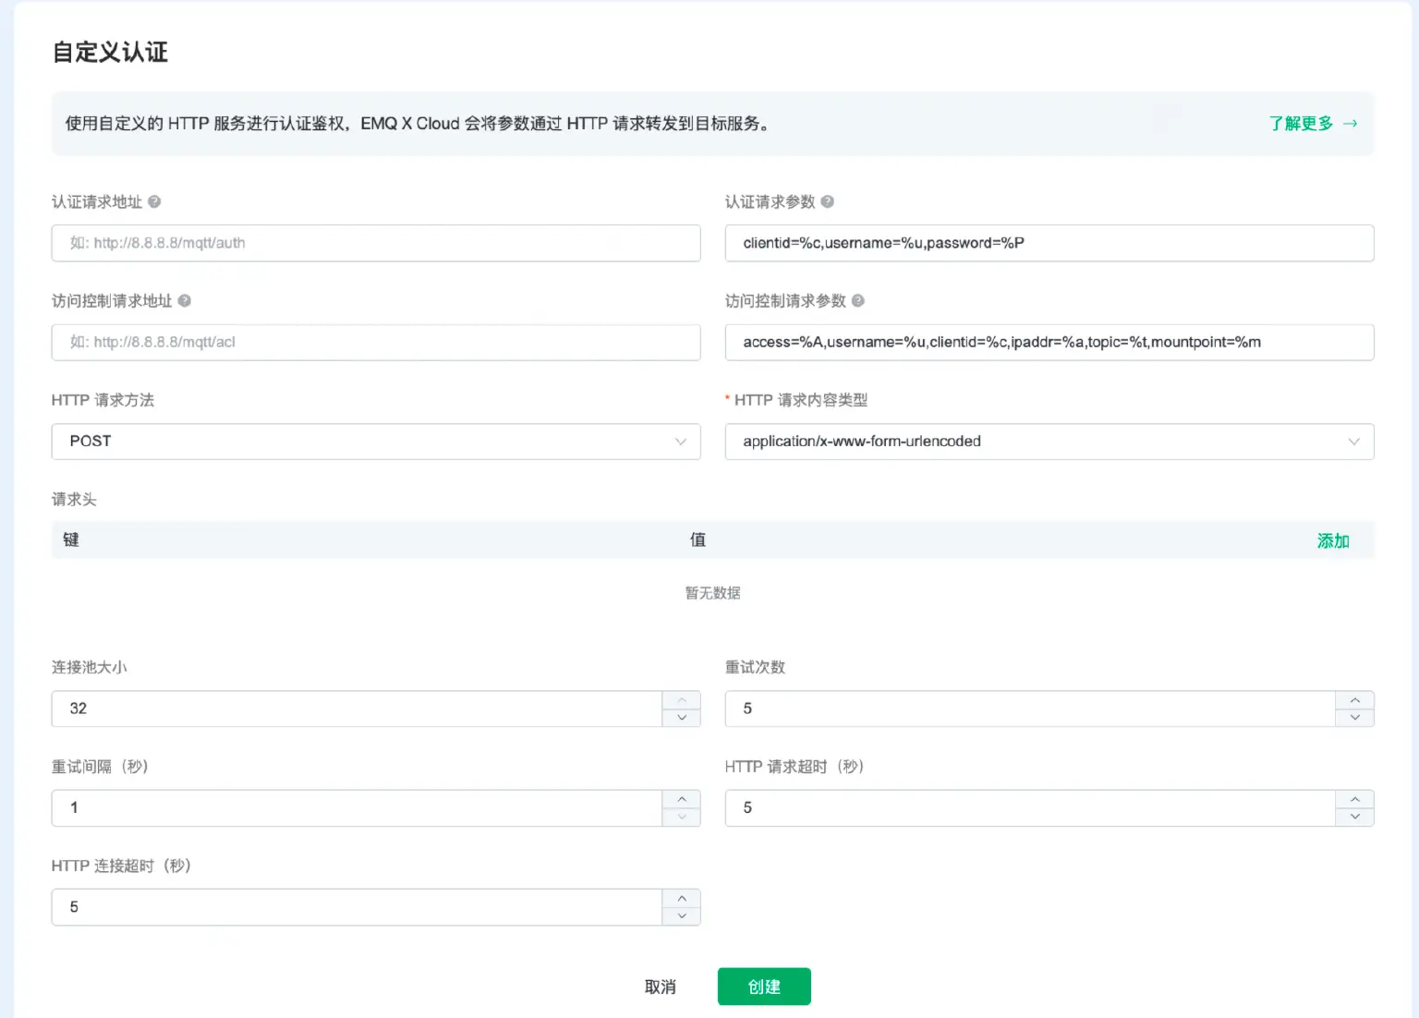Click help icon beside 认证请求地址 label
1419x1018 pixels.
click(x=154, y=201)
